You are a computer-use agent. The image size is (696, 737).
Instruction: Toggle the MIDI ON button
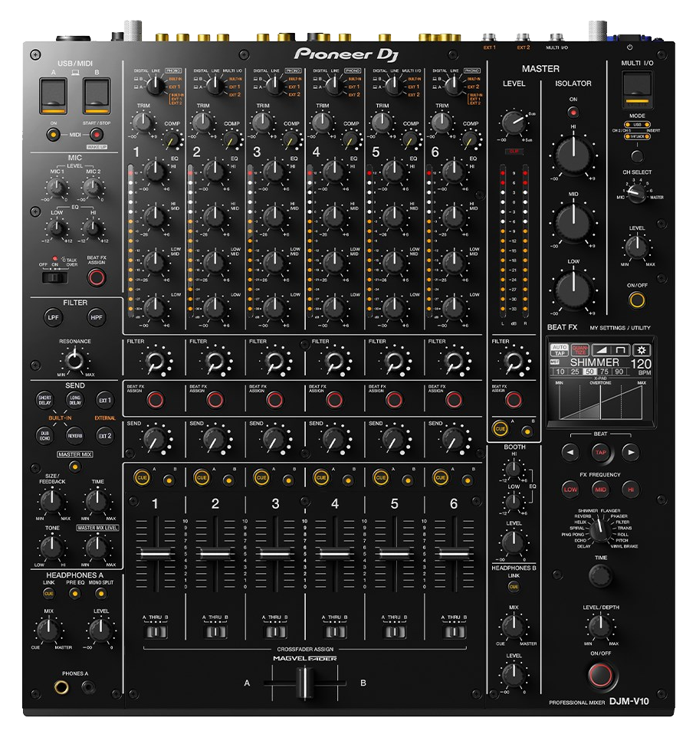[52, 135]
